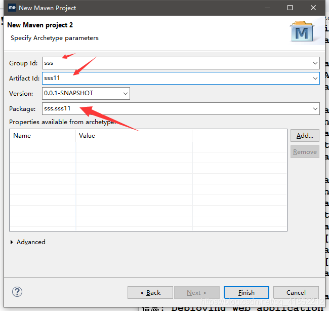
Task: Close the New Maven Project dialog
Action: pos(313,8)
